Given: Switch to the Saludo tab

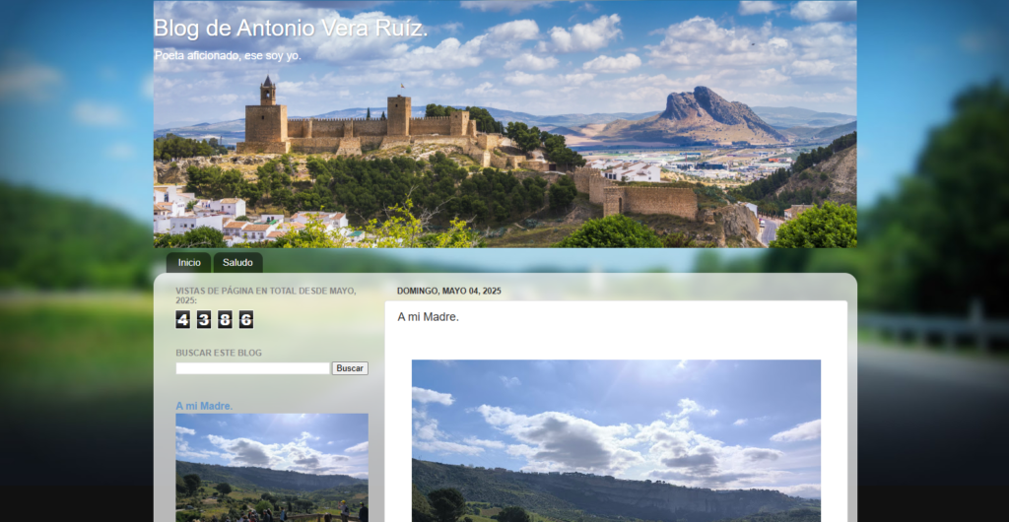Looking at the screenshot, I should (x=237, y=263).
